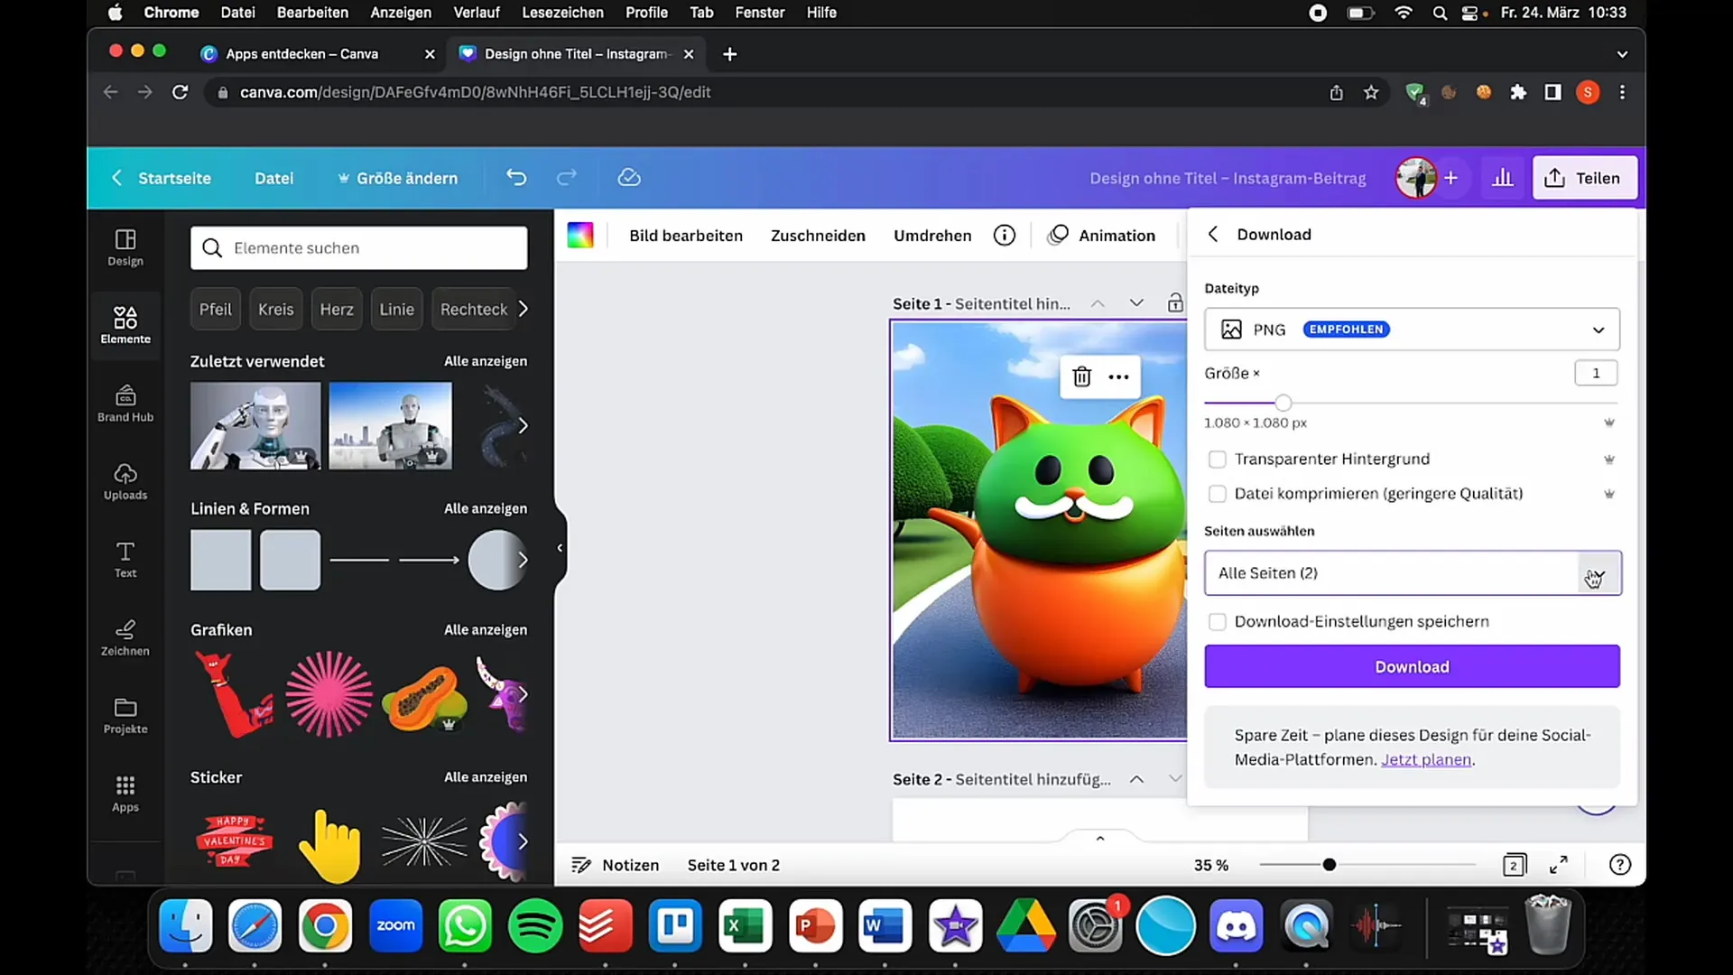1733x975 pixels.
Task: Open the Apps sidebar panel
Action: coord(125,794)
